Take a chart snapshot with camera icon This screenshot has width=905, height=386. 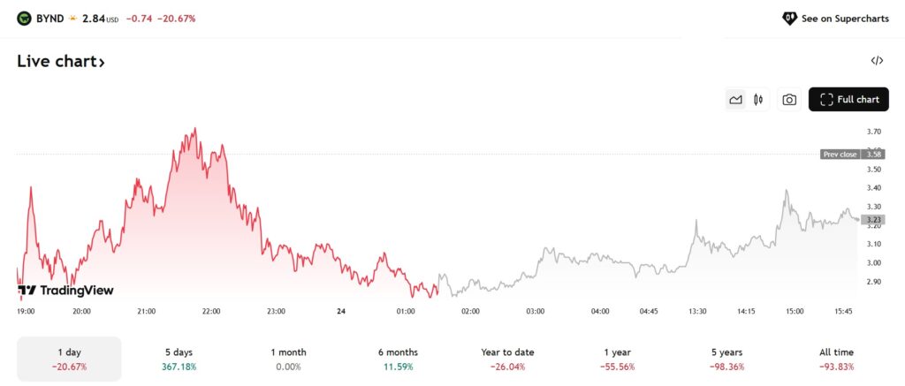click(789, 100)
